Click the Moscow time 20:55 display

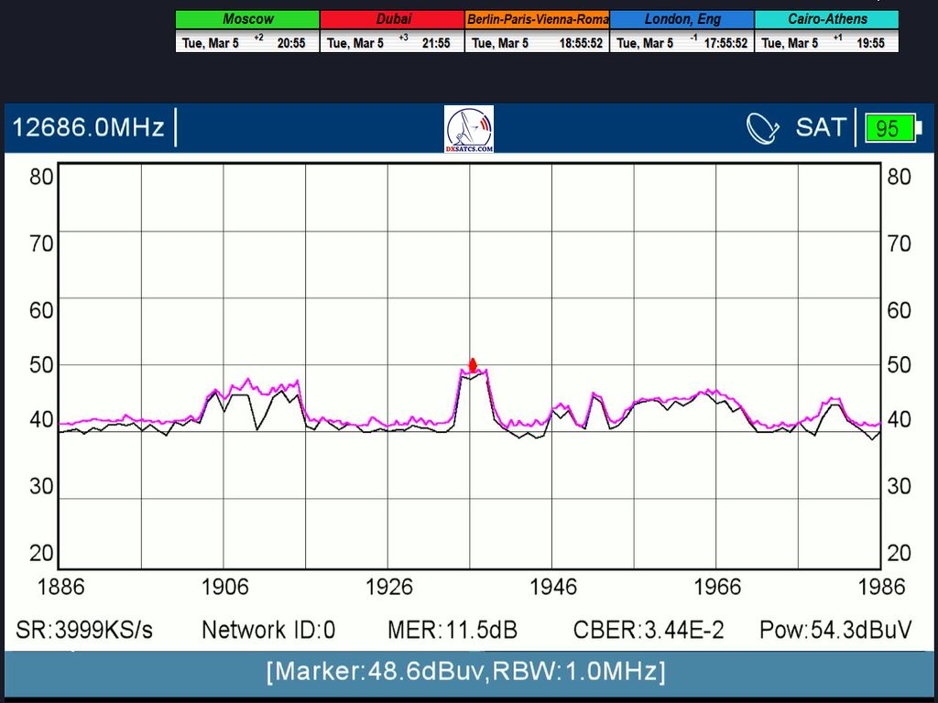[291, 43]
